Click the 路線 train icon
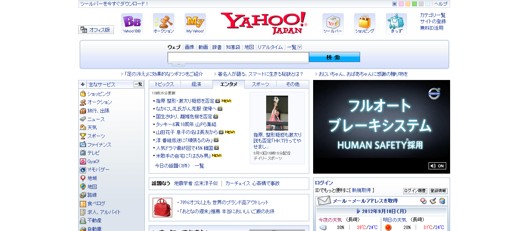The image size is (528, 231). click(83, 195)
